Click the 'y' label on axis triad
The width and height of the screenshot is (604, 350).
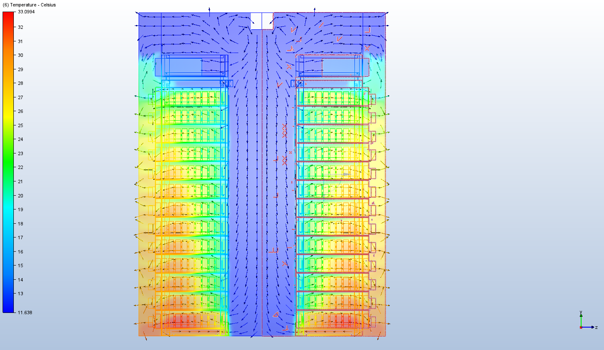pyautogui.click(x=581, y=312)
